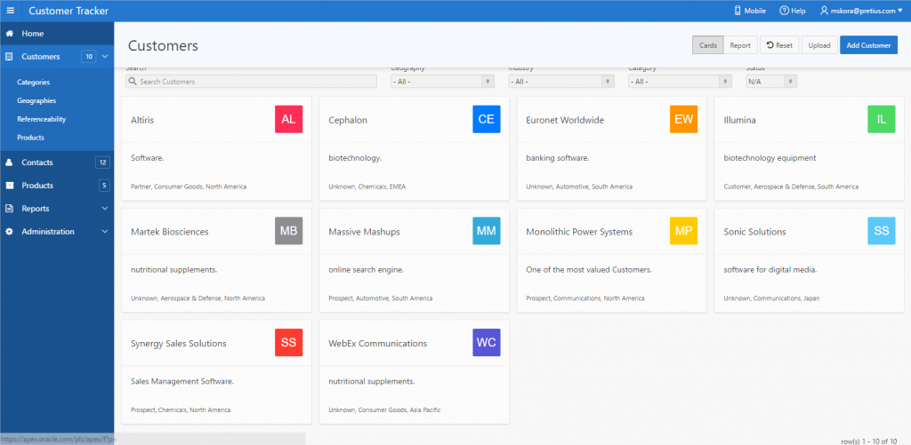Click the Add Customer button
Image resolution: width=911 pixels, height=445 pixels.
click(868, 45)
